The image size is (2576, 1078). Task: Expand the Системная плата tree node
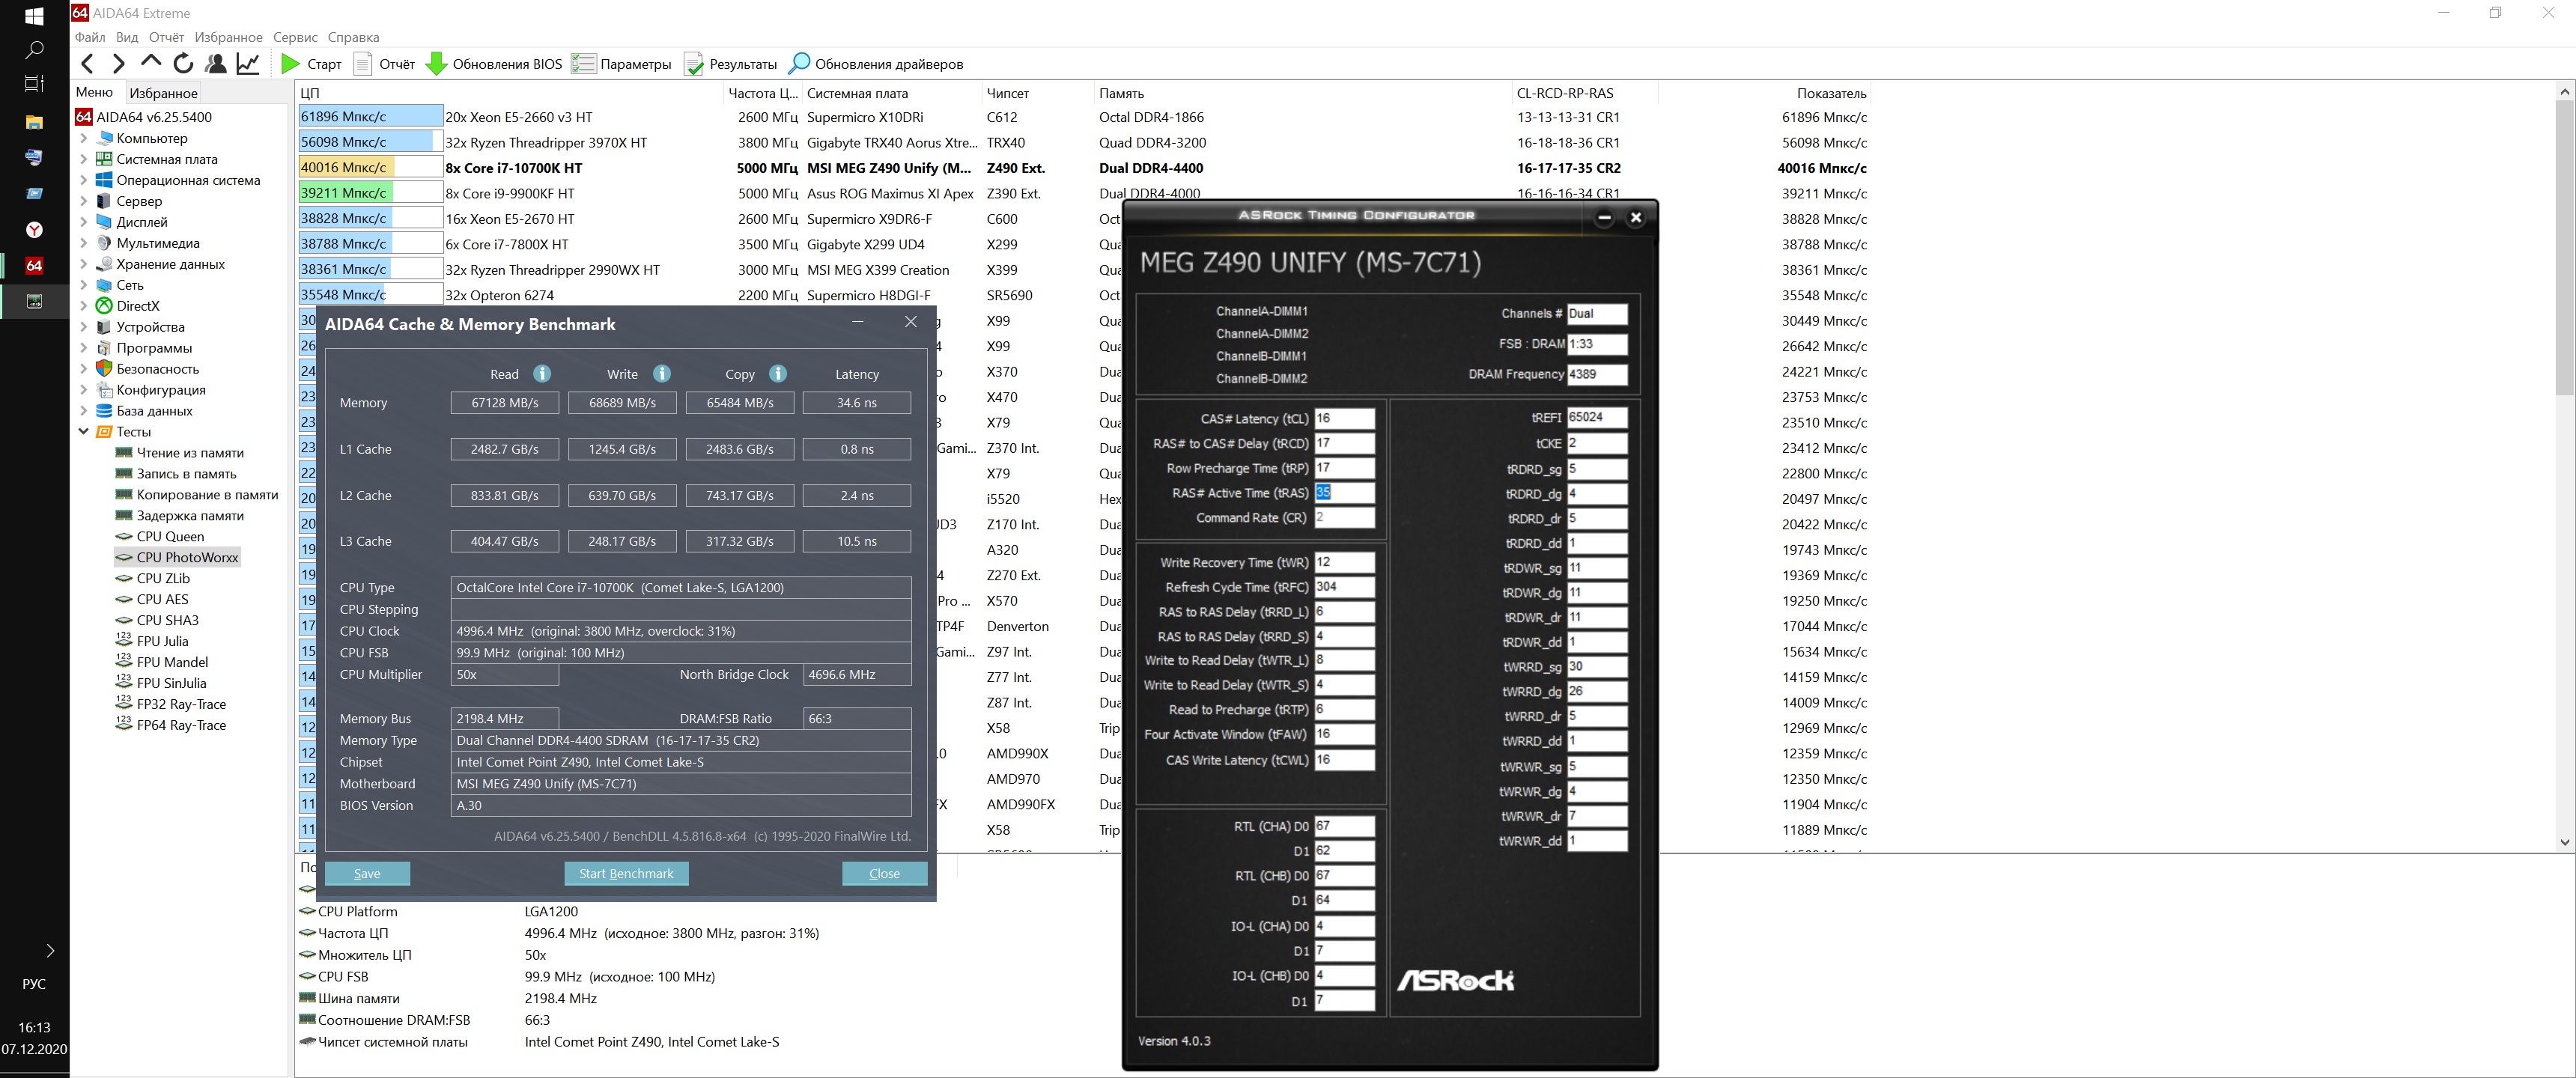point(84,160)
